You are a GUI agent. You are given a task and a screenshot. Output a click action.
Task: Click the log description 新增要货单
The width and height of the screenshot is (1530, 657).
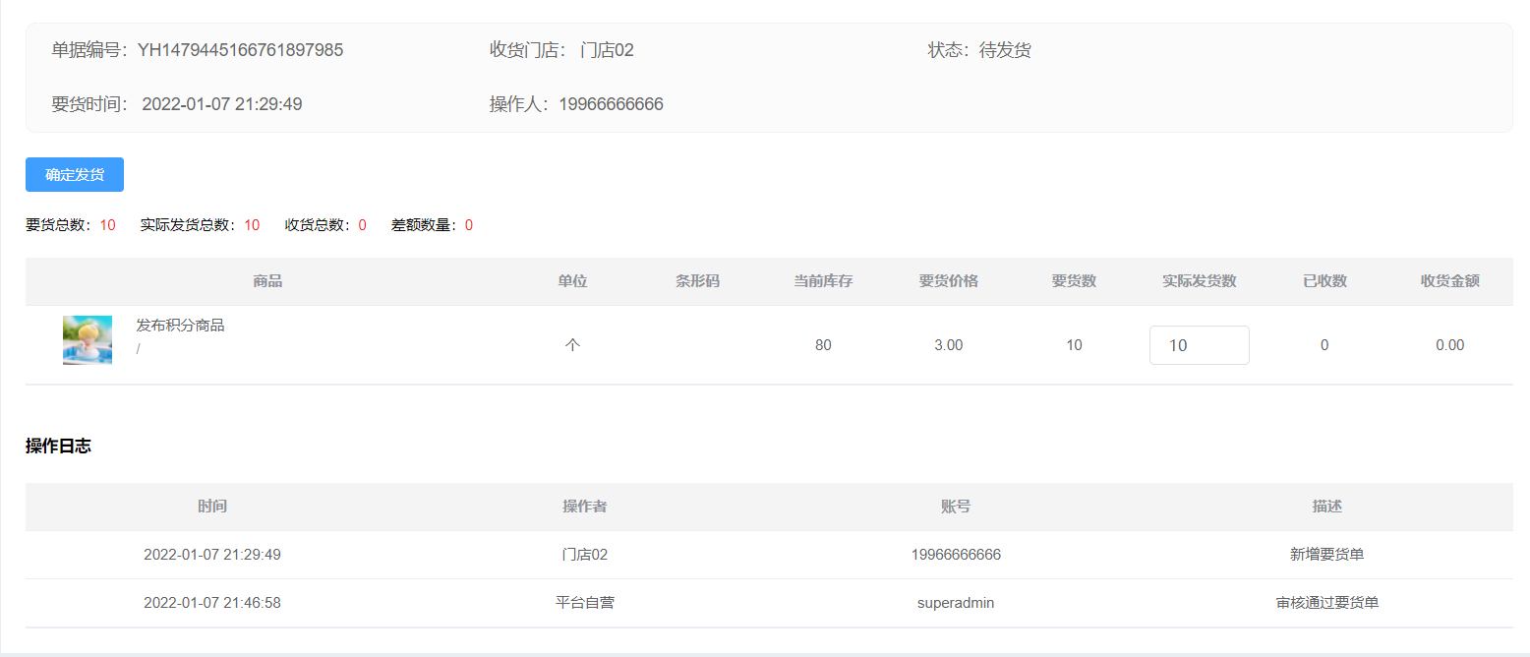[x=1327, y=555]
